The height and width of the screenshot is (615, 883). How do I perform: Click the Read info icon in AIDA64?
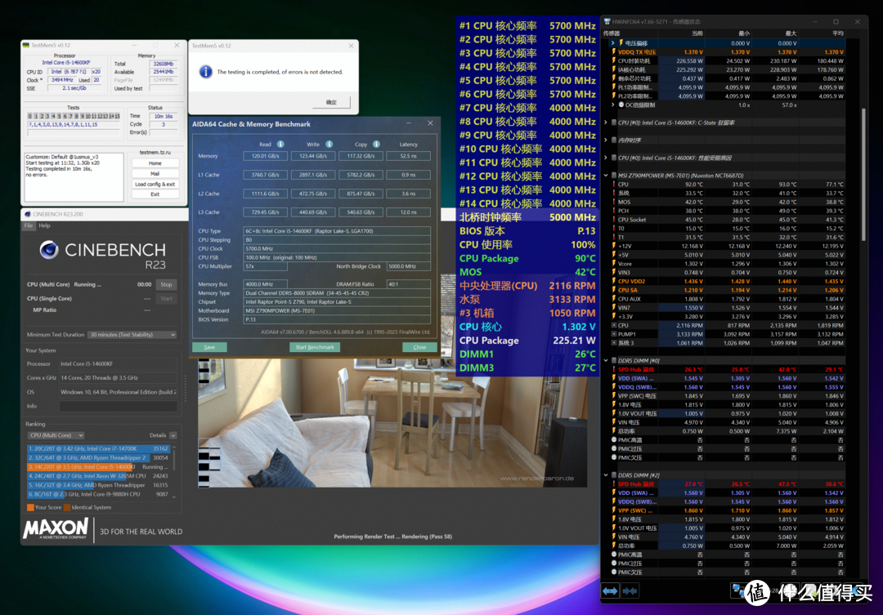coord(280,144)
